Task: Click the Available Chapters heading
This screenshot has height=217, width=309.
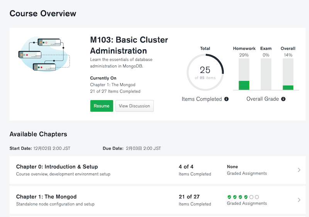Action: pos(38,134)
